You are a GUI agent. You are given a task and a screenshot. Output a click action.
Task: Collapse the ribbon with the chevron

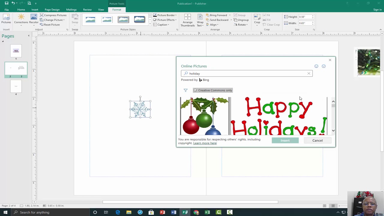click(381, 29)
